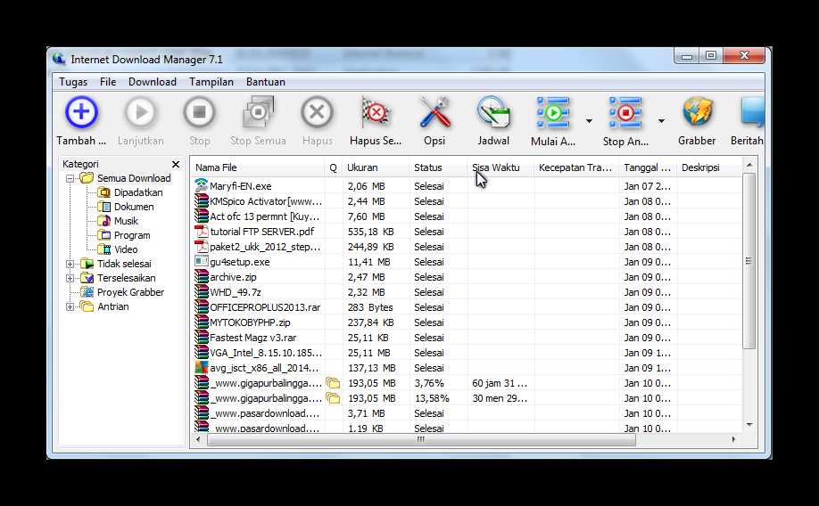The width and height of the screenshot is (819, 506).
Task: Open the Download menu
Action: (x=153, y=82)
